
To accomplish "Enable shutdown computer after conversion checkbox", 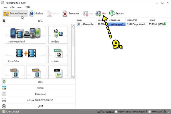I will 116,111.
